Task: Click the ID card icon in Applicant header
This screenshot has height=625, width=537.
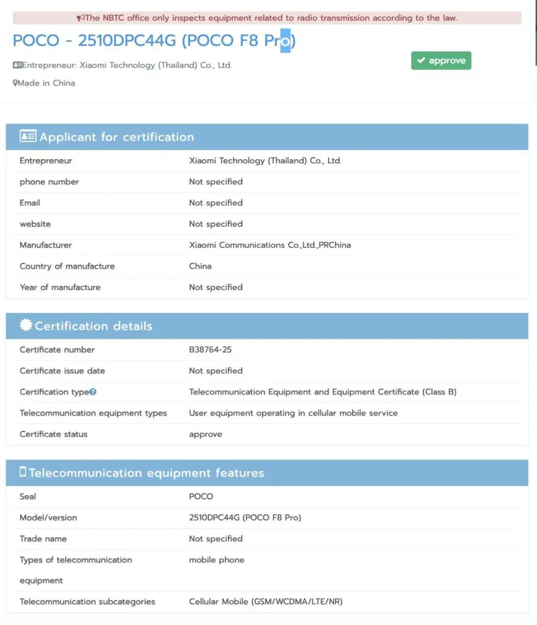Action: (28, 137)
